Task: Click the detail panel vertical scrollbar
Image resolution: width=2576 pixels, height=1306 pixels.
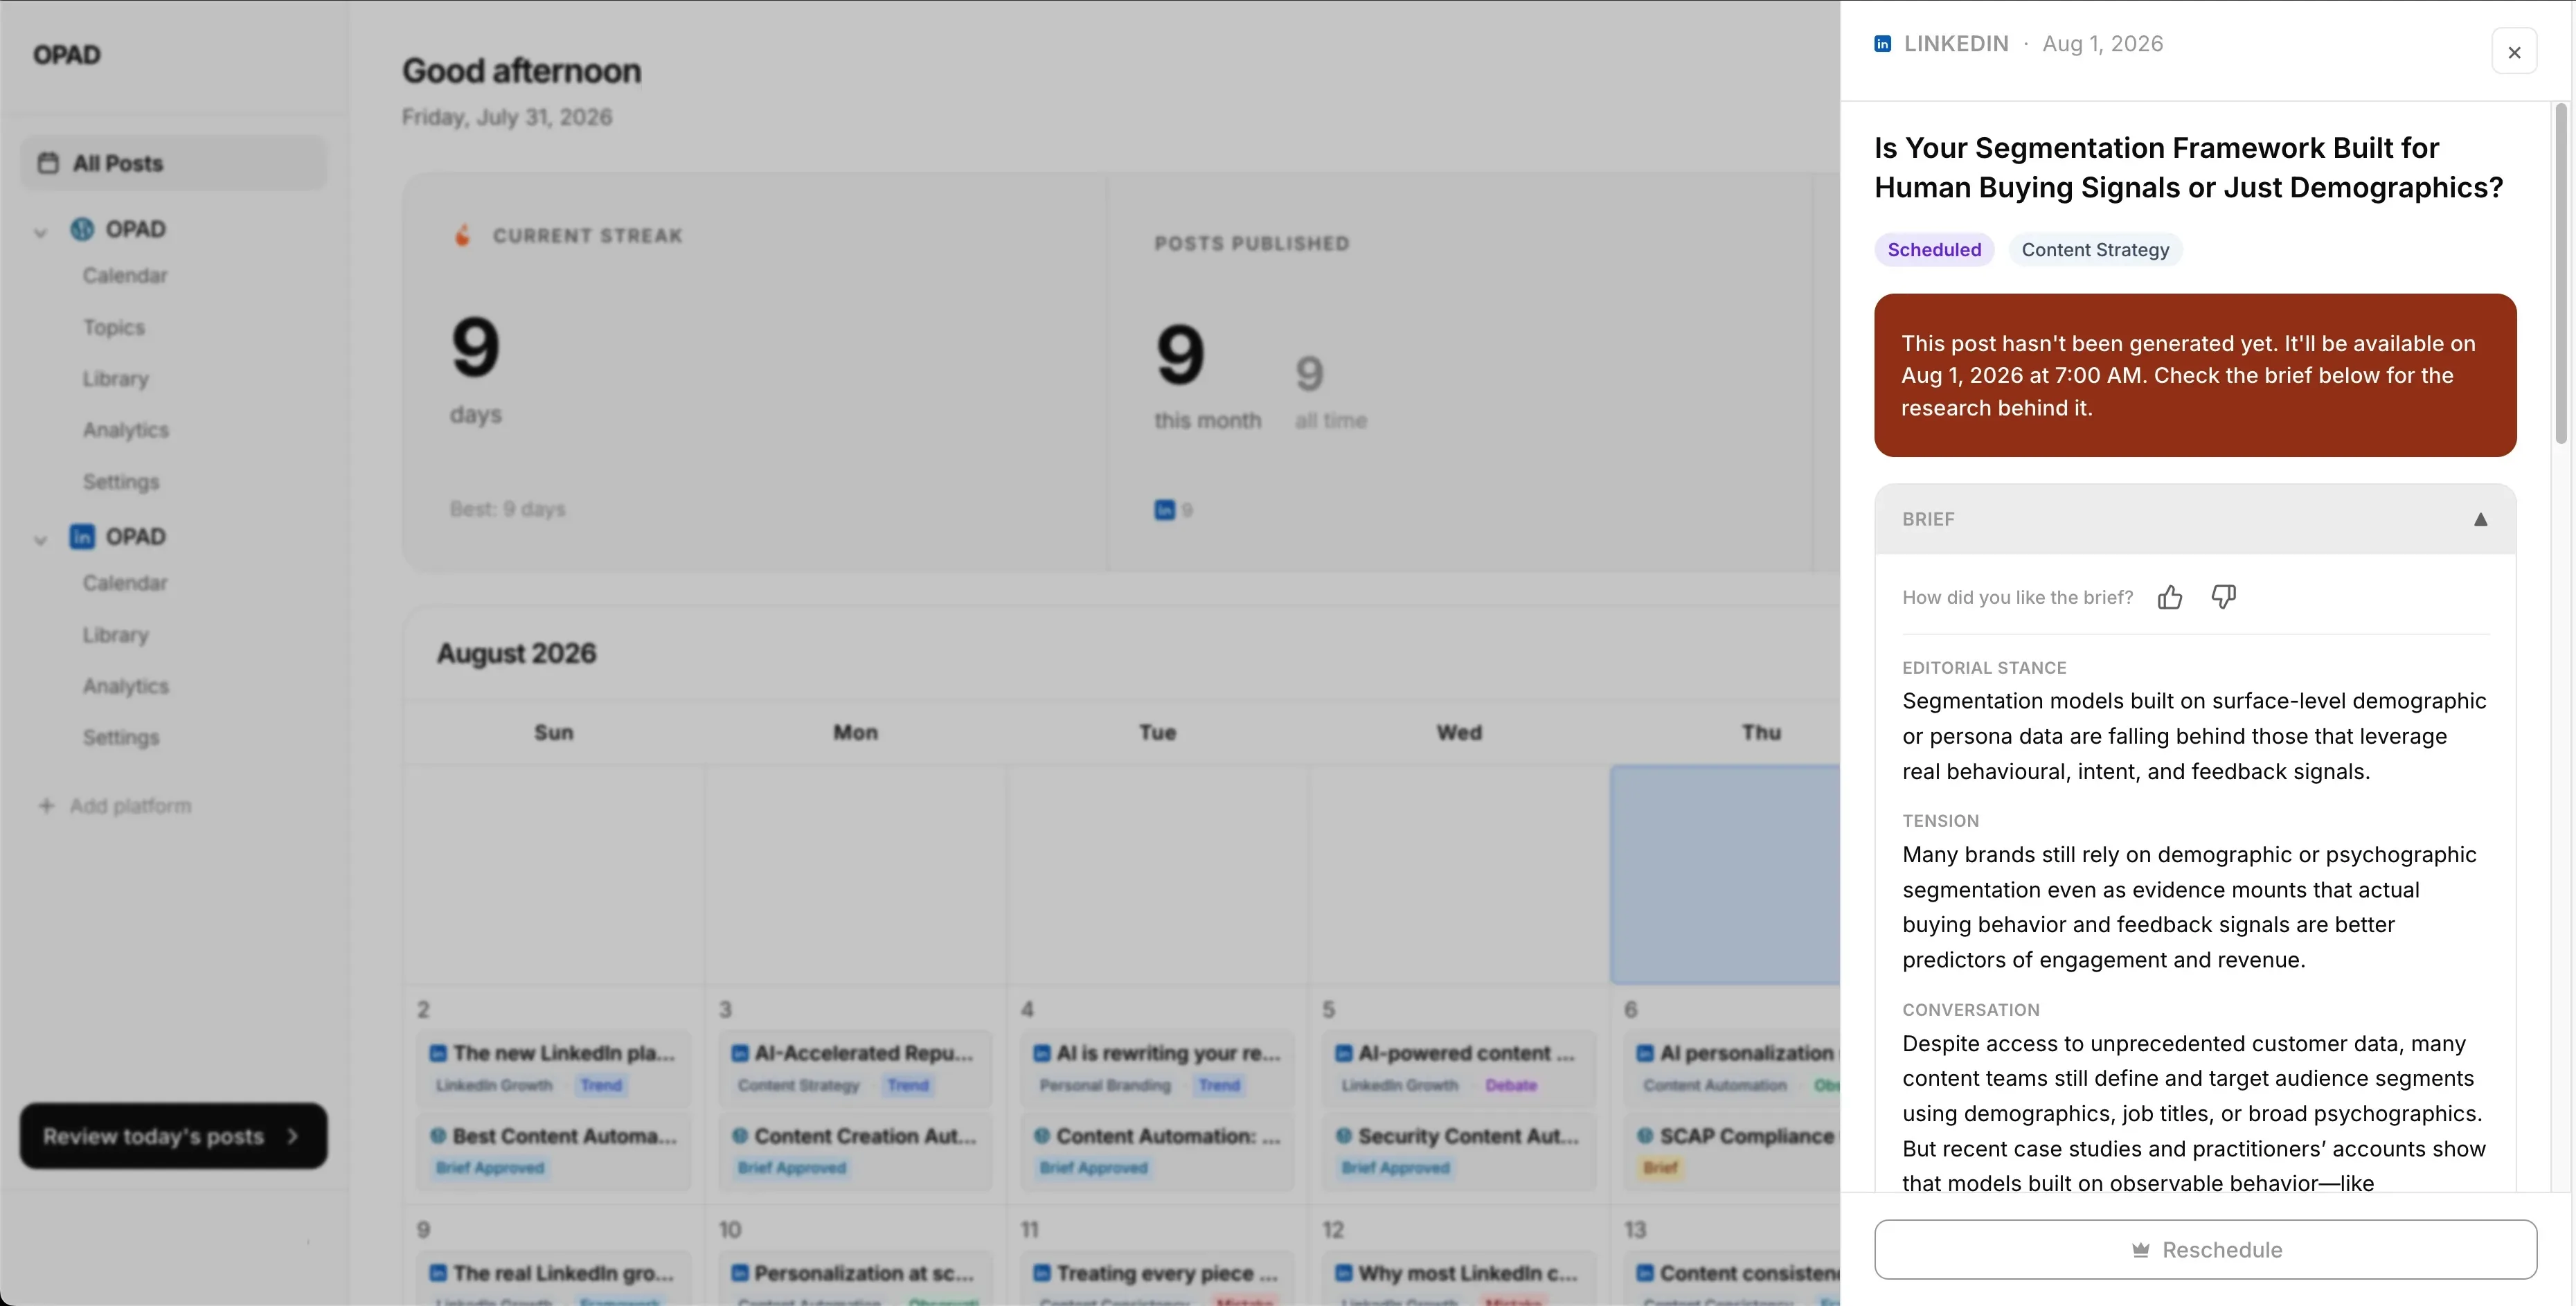Action: pyautogui.click(x=2560, y=273)
